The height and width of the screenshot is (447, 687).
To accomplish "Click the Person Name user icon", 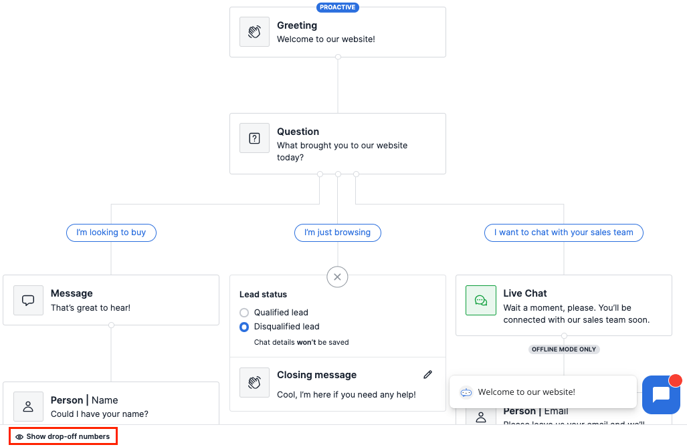I will point(29,407).
